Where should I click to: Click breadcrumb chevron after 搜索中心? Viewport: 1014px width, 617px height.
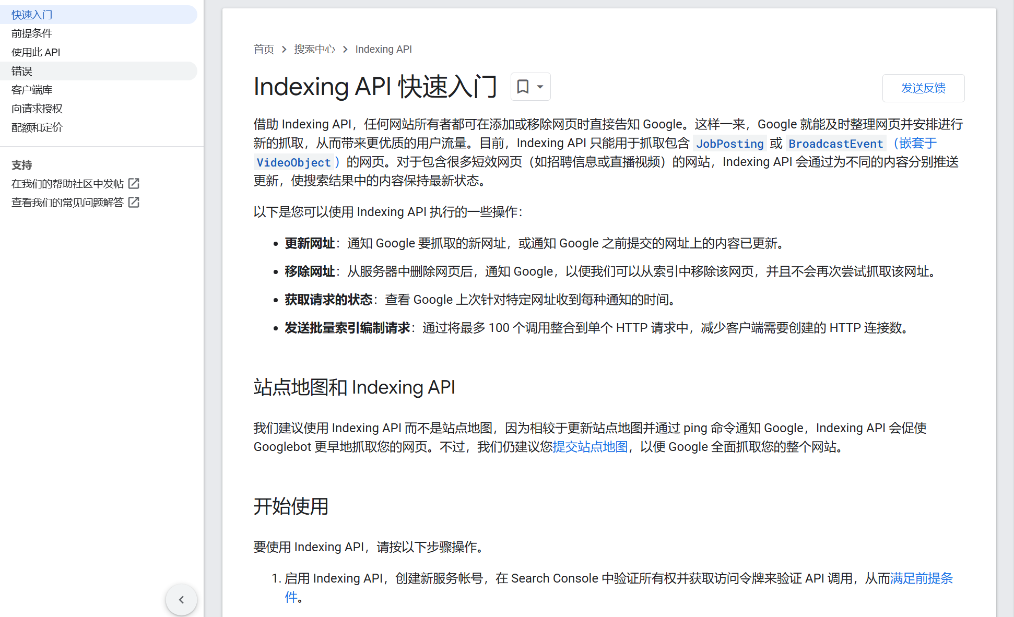pyautogui.click(x=345, y=49)
